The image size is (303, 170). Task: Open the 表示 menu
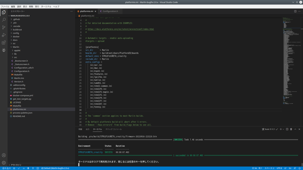tap(25, 7)
